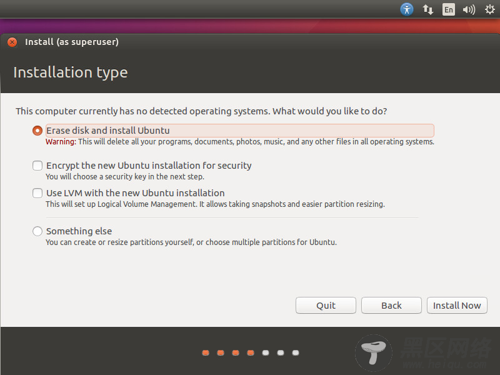This screenshot has width=500, height=375.
Task: Click the Installation type heading
Action: coord(71,72)
